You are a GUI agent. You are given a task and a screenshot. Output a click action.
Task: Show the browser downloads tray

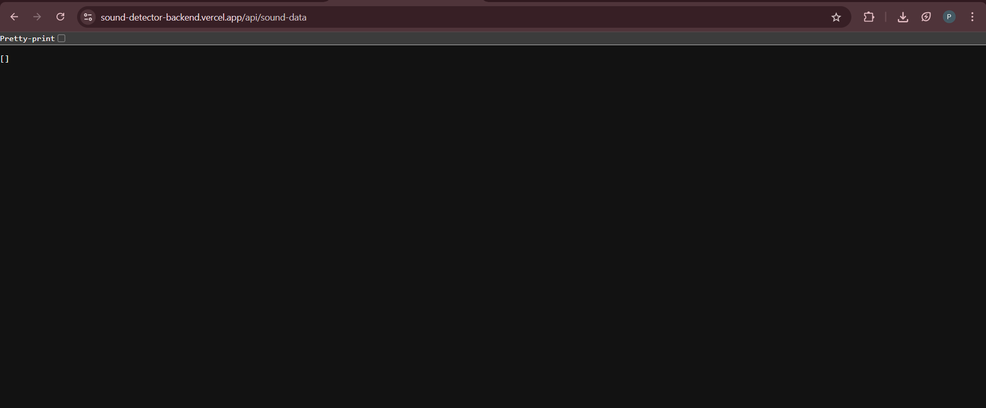click(903, 17)
